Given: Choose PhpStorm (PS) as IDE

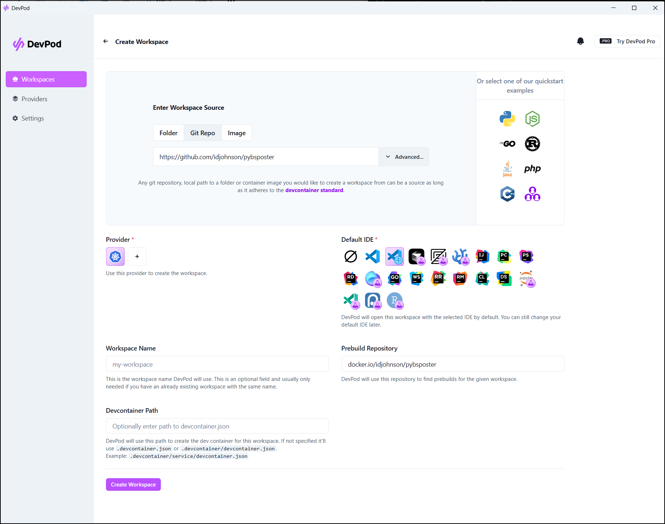Looking at the screenshot, I should tap(526, 256).
